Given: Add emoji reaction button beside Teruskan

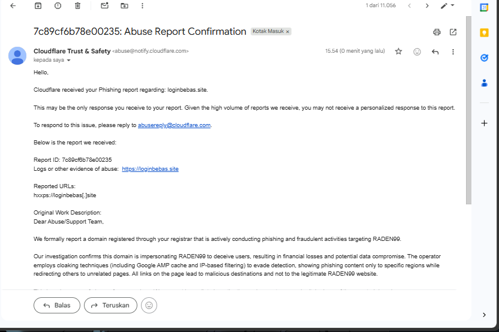Looking at the screenshot, I should point(149,305).
